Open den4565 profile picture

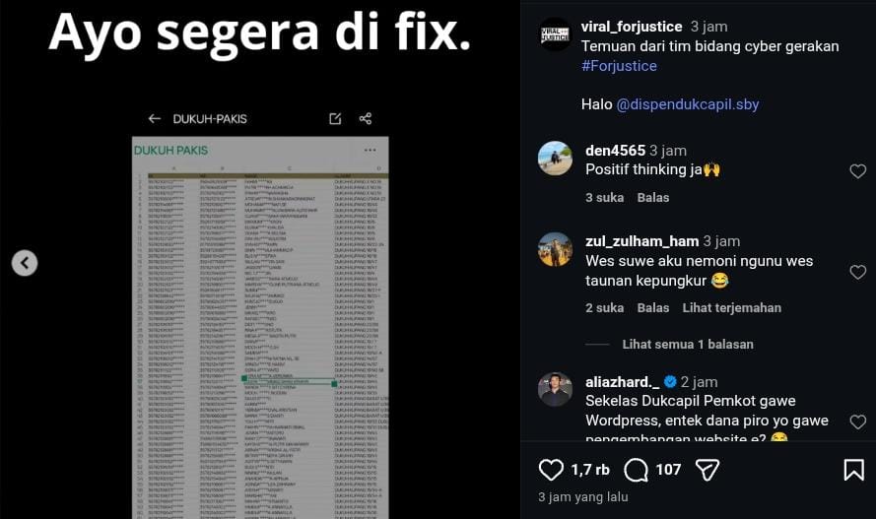[555, 159]
